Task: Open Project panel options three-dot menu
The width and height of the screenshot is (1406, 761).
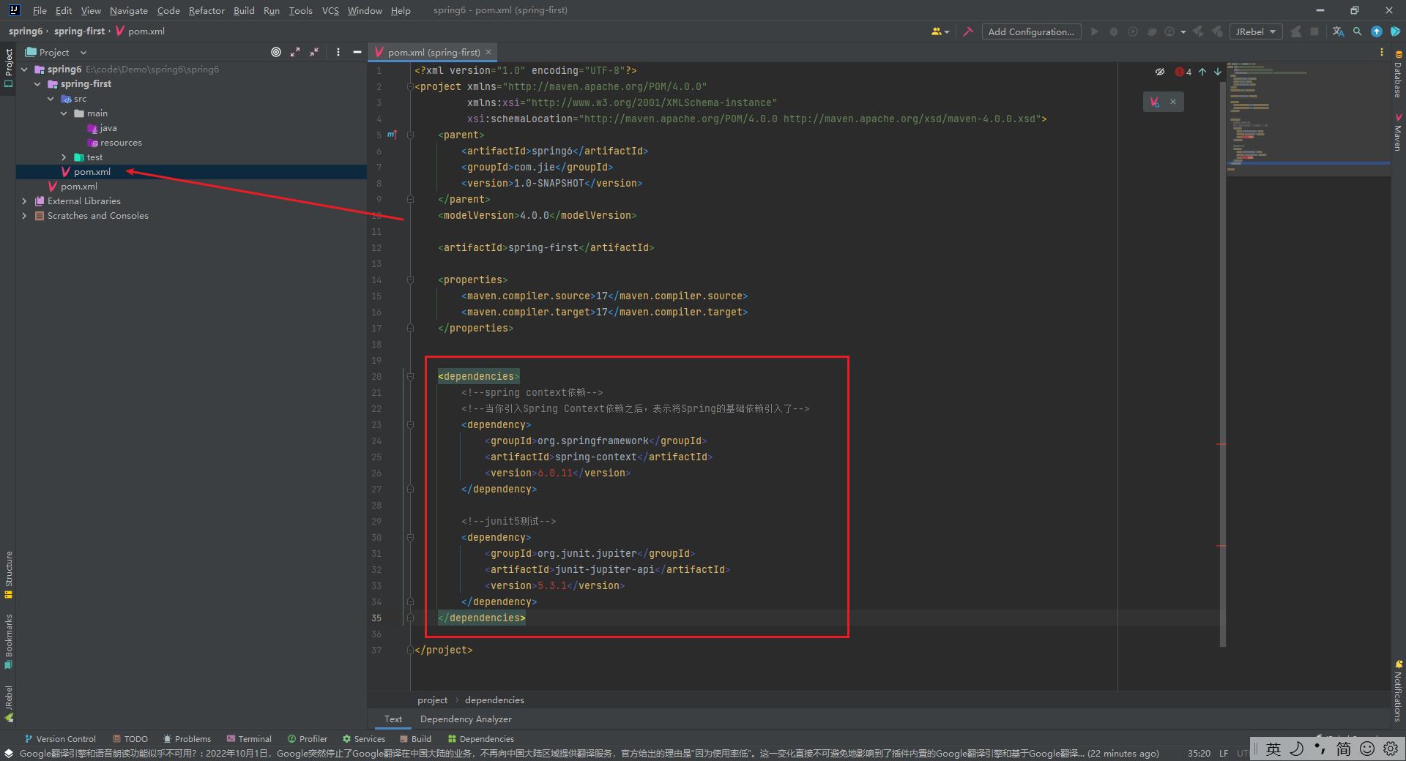Action: (338, 52)
